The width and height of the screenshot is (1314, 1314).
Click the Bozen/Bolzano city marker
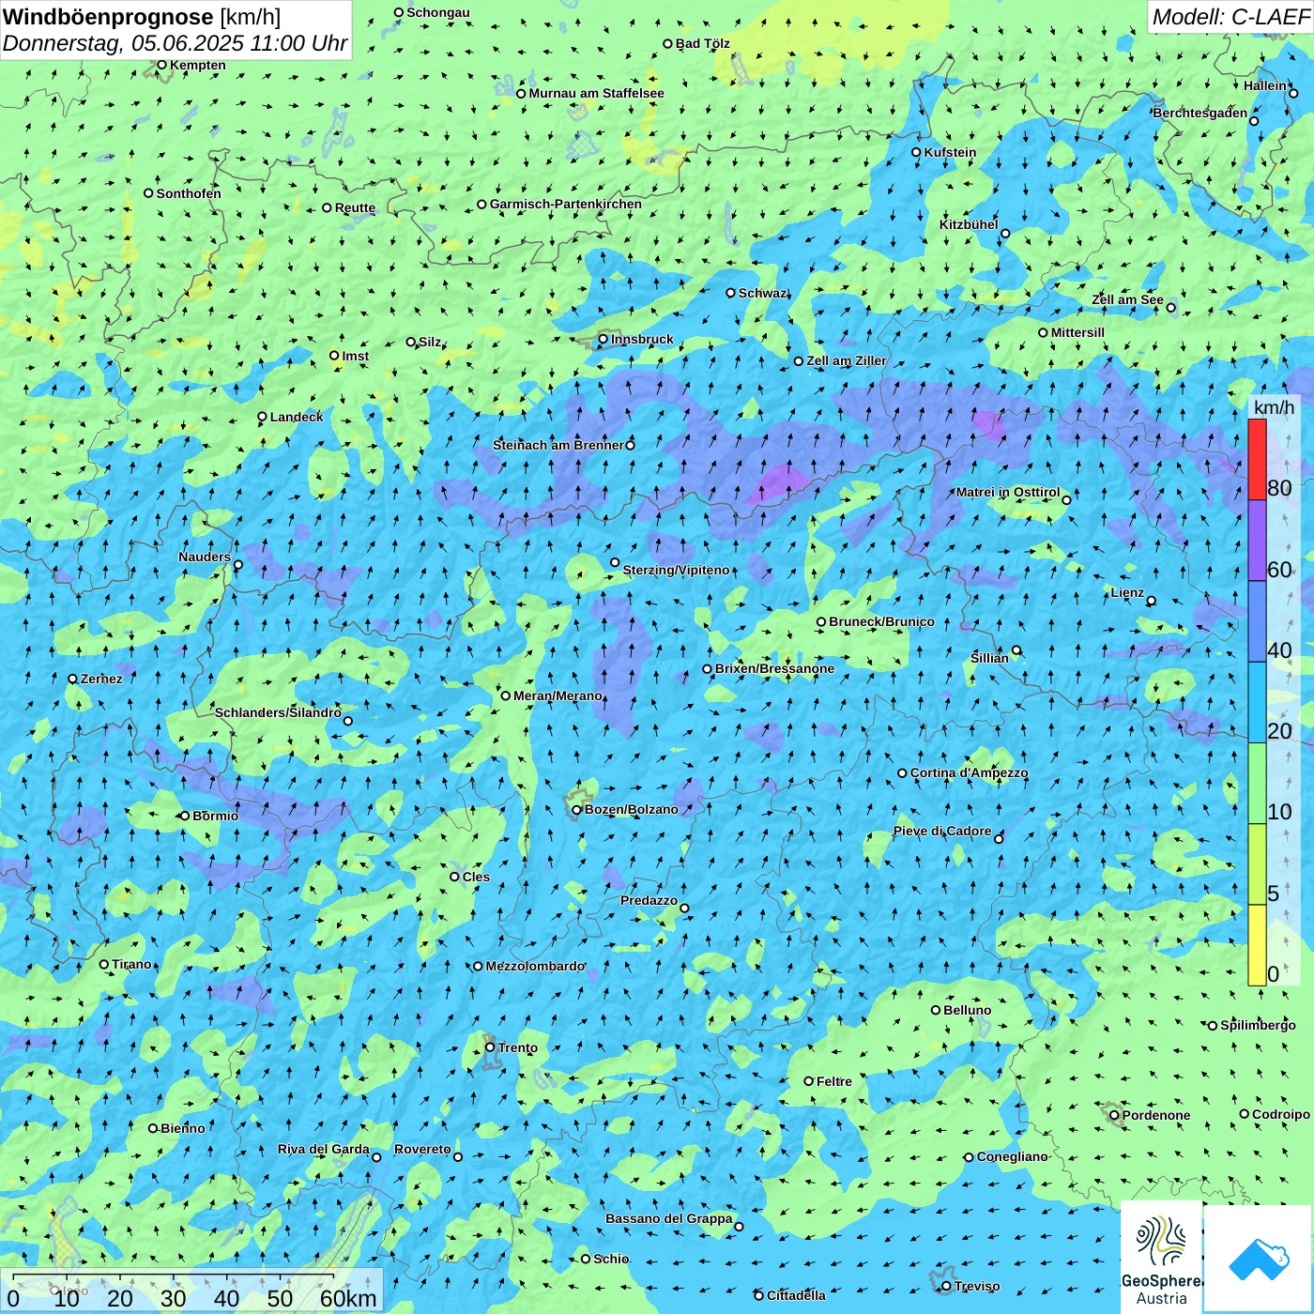pos(577,810)
